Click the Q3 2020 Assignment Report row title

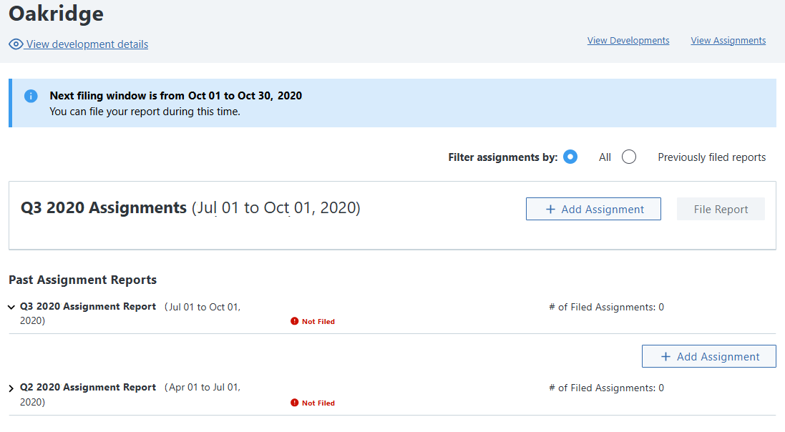88,307
